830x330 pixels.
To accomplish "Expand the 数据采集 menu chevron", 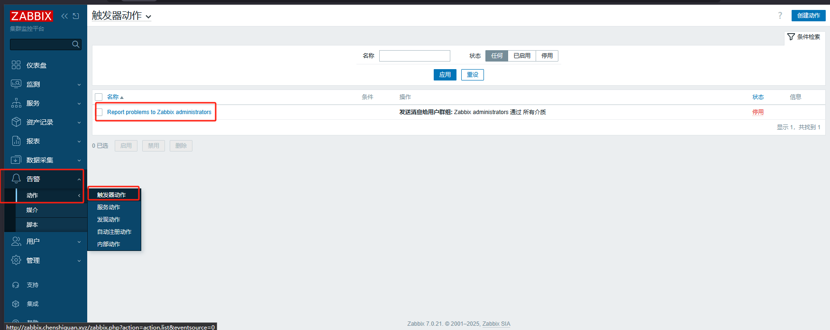I will [79, 161].
